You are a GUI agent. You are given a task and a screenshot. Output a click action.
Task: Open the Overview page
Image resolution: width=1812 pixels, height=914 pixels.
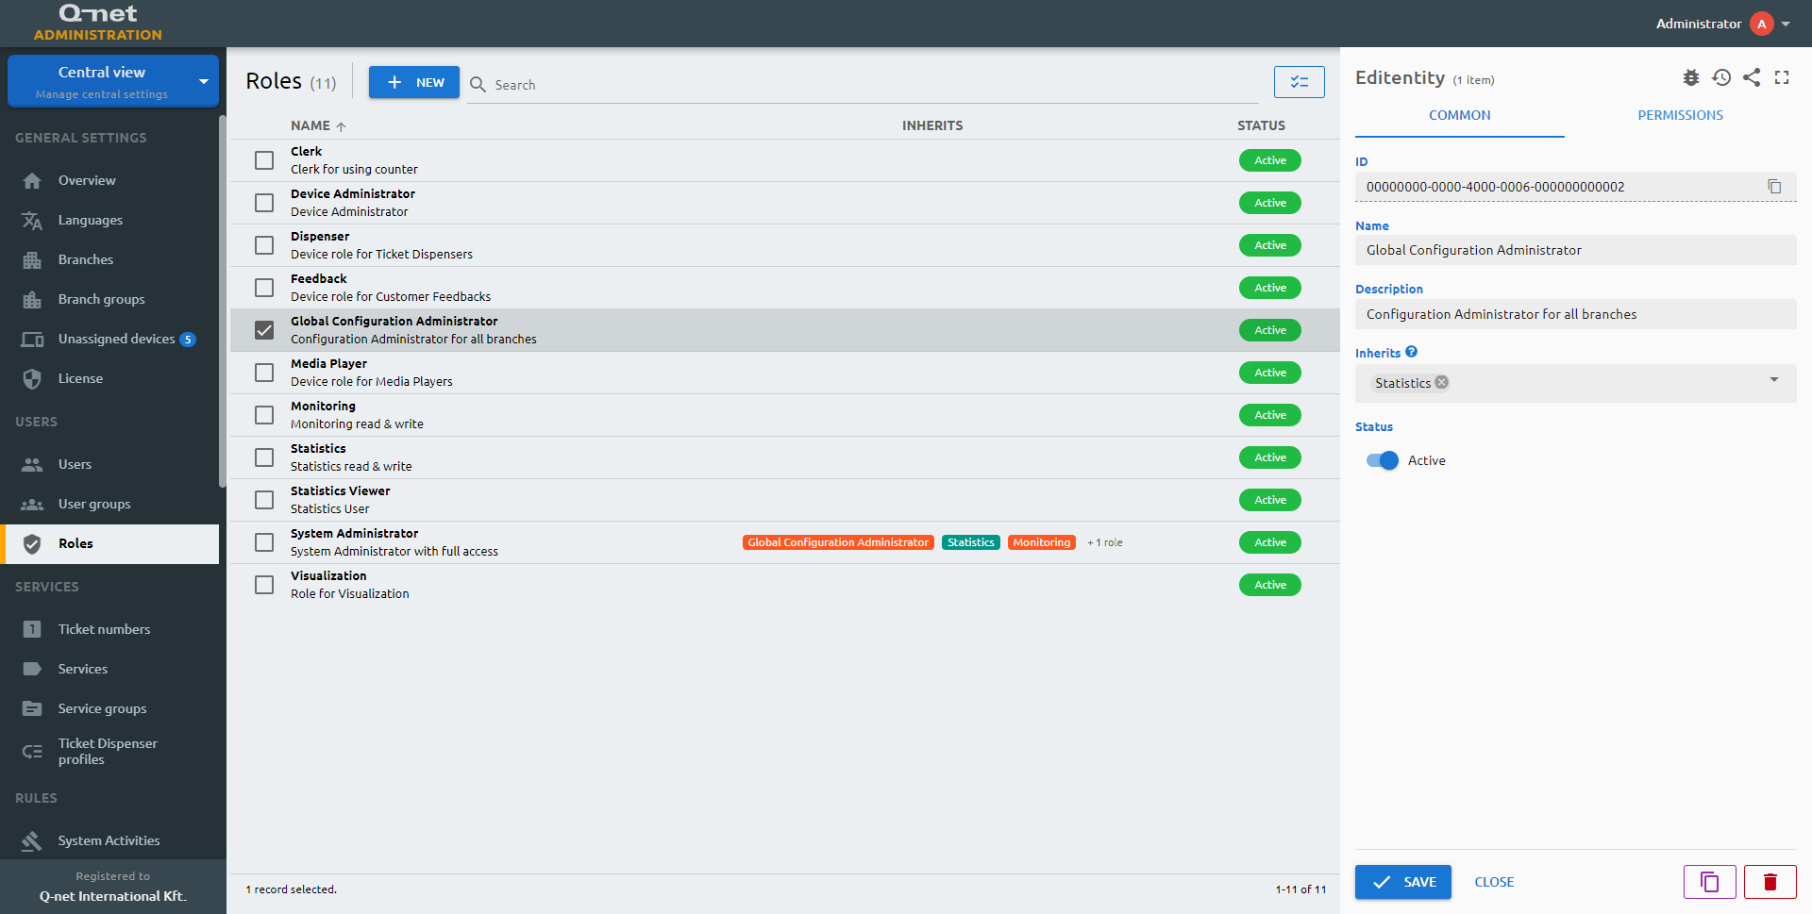[x=111, y=180]
